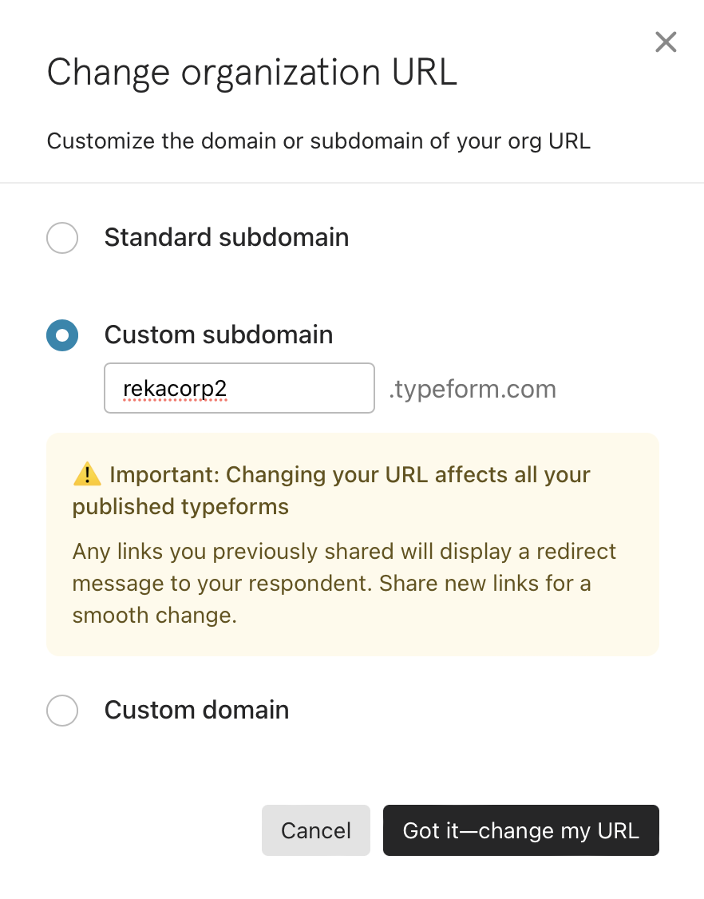Cancel the URL change
704x899 pixels.
tap(316, 830)
